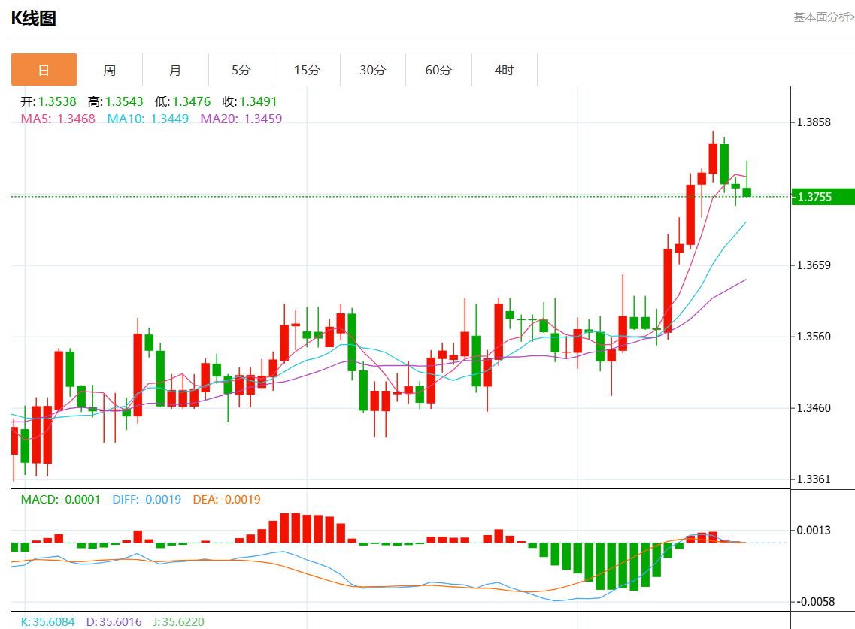The width and height of the screenshot is (855, 629).
Task: Click the 收: 1.3491 close value
Action: point(250,102)
